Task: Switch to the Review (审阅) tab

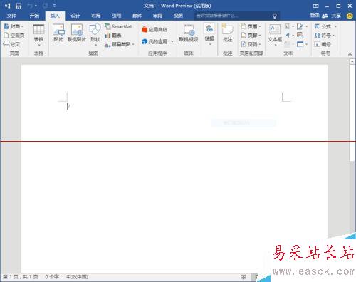Action: click(157, 16)
